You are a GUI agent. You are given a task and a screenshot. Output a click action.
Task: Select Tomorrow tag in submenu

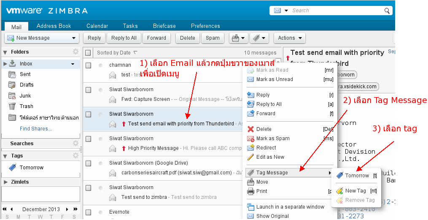click(356, 176)
